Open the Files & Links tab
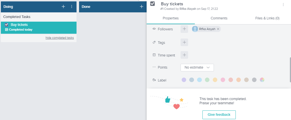Screen dimensions: 291x120 [x=267, y=18]
